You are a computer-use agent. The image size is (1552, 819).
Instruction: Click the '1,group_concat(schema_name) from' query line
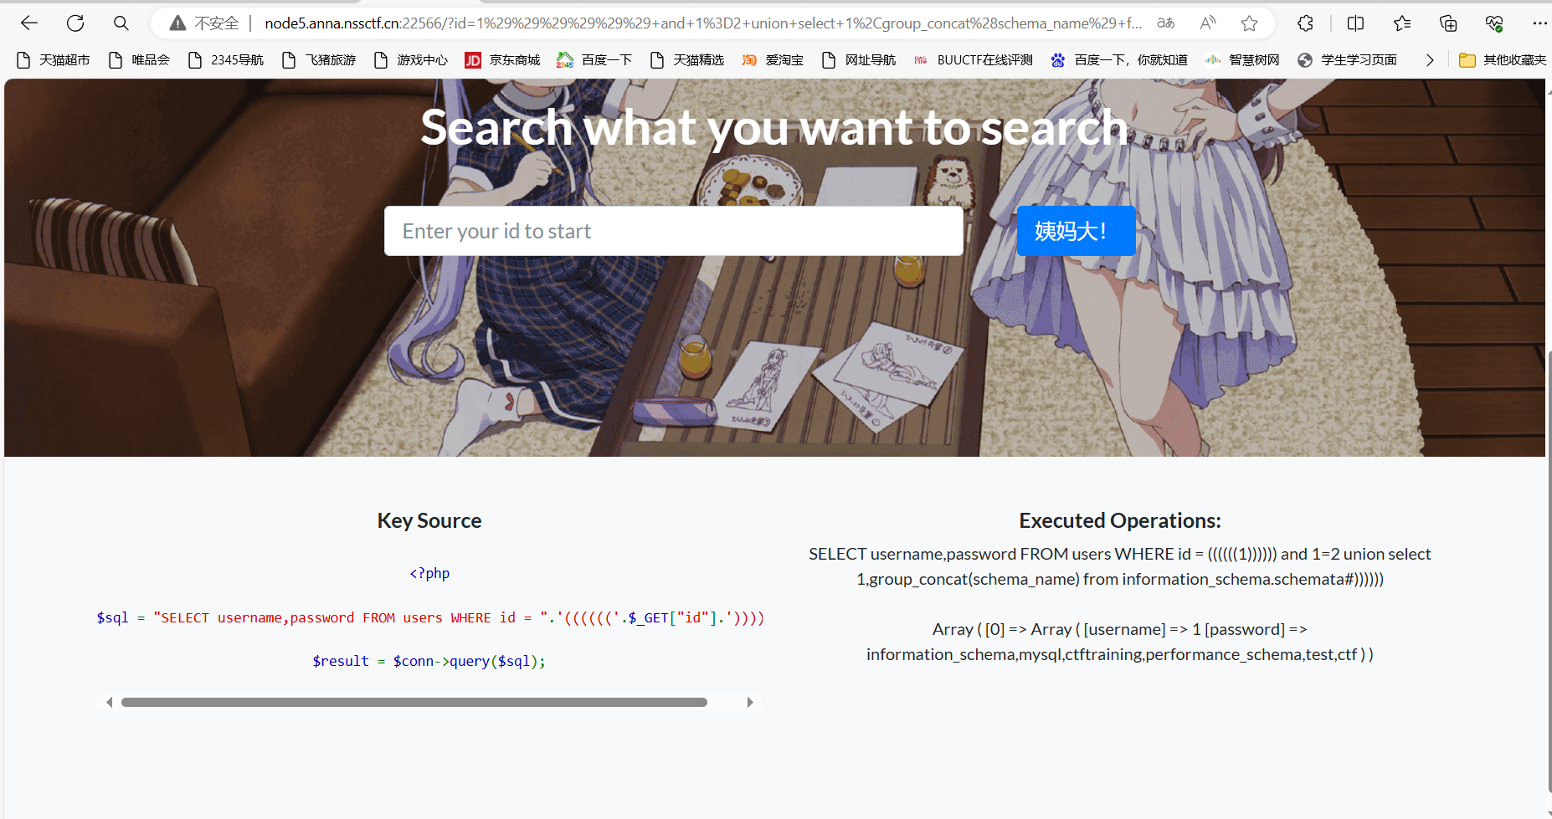[x=1120, y=579]
